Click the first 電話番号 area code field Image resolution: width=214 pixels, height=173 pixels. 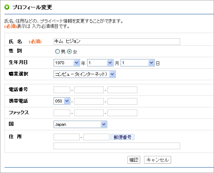point(62,90)
